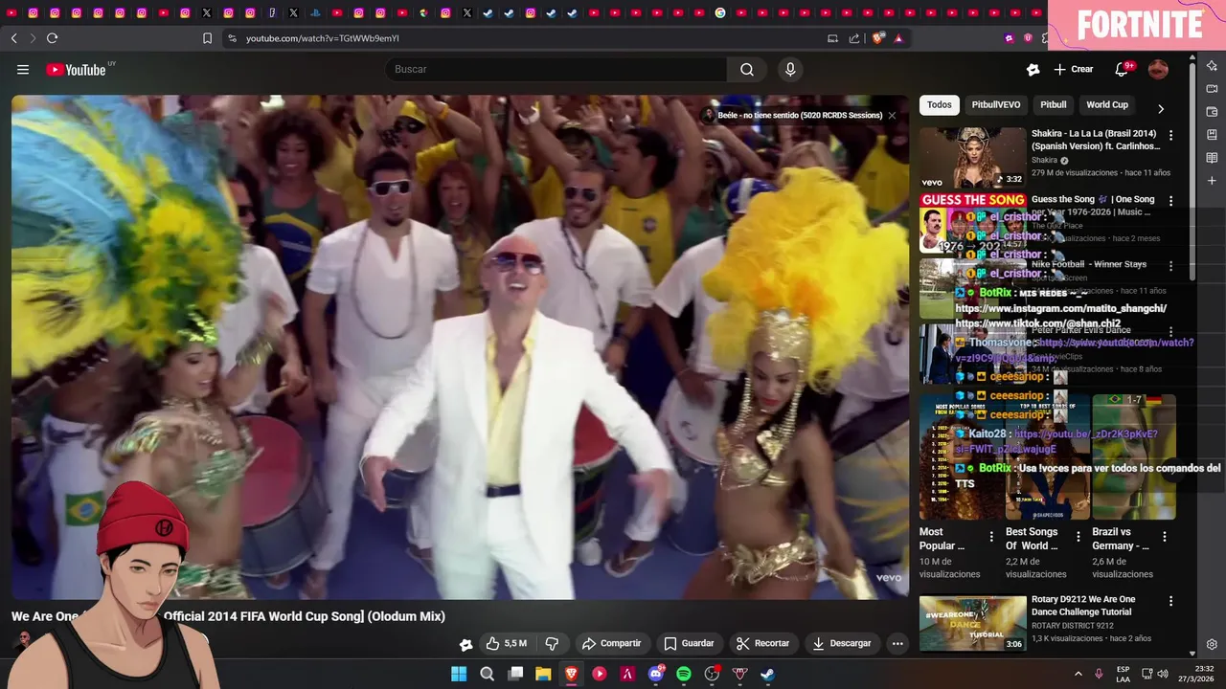Click the Brave sidebar sparkle icon
The width and height of the screenshot is (1226, 689).
coord(1212,65)
